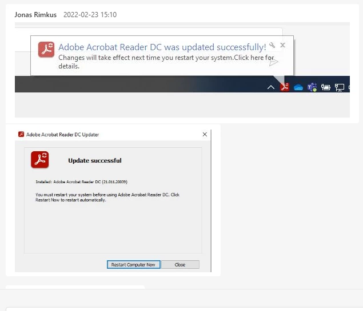Open notification settings wrench icon
The width and height of the screenshot is (363, 311).
(272, 45)
